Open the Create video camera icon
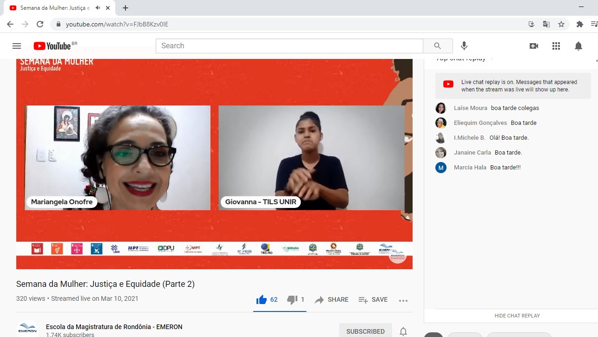Image resolution: width=598 pixels, height=337 pixels. (x=534, y=46)
